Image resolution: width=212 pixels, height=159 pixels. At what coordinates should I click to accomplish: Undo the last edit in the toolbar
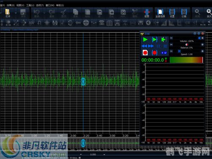[x=36, y=13]
